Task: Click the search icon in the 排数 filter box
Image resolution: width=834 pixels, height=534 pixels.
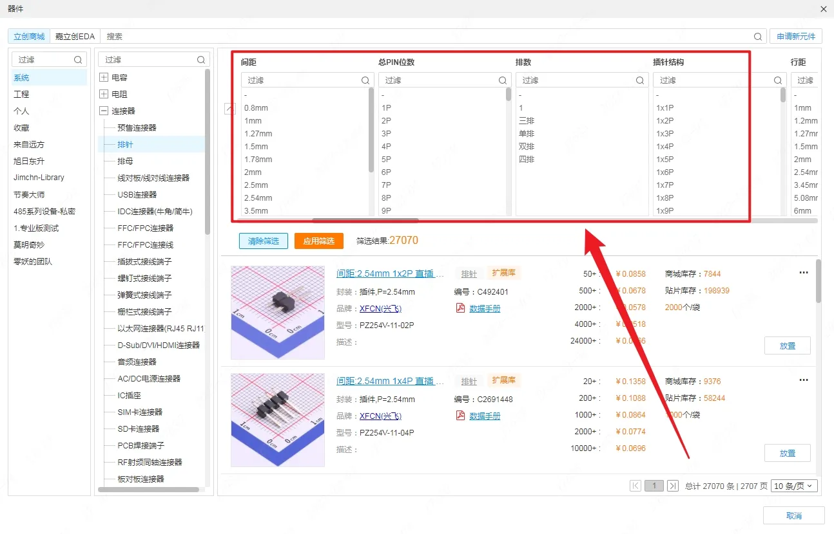Action: (640, 80)
